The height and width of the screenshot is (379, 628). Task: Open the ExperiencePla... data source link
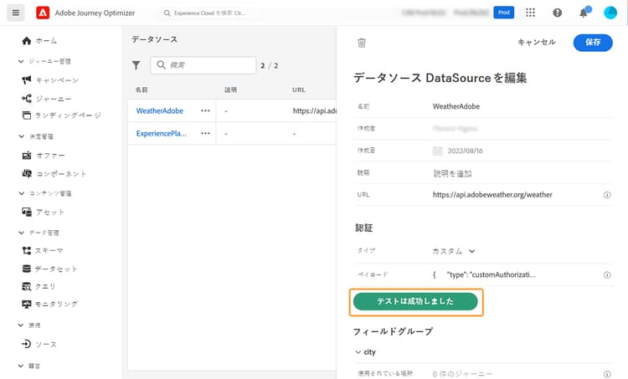click(x=161, y=133)
